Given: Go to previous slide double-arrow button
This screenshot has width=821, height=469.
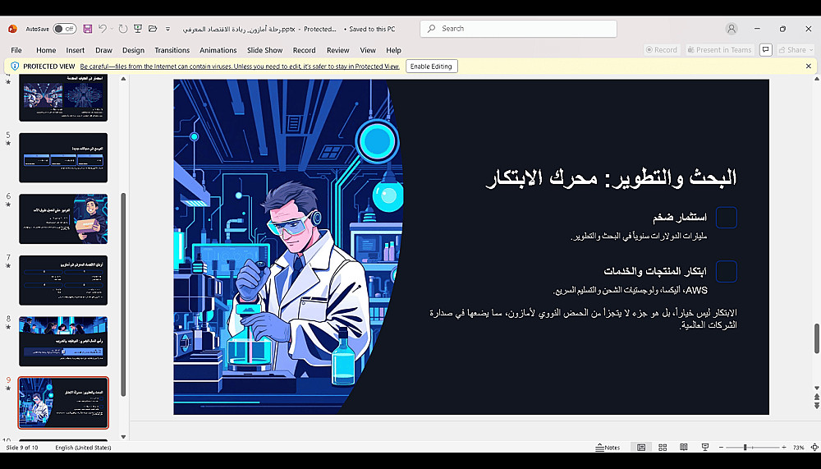Looking at the screenshot, I should point(816,398).
